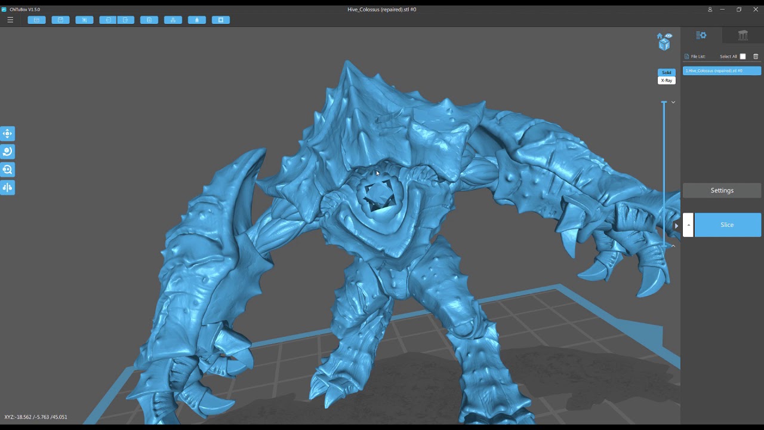Viewport: 764px width, 430px height.
Task: Click the Hollow toolbar icon
Action: pyautogui.click(x=197, y=20)
